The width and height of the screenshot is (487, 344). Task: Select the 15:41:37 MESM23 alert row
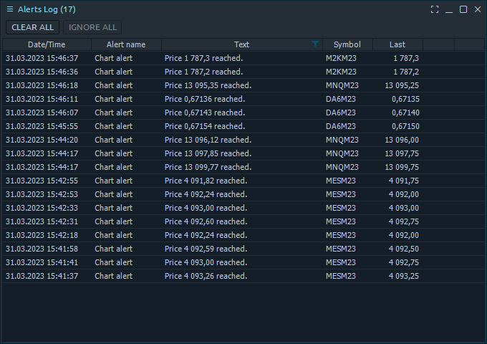243,276
